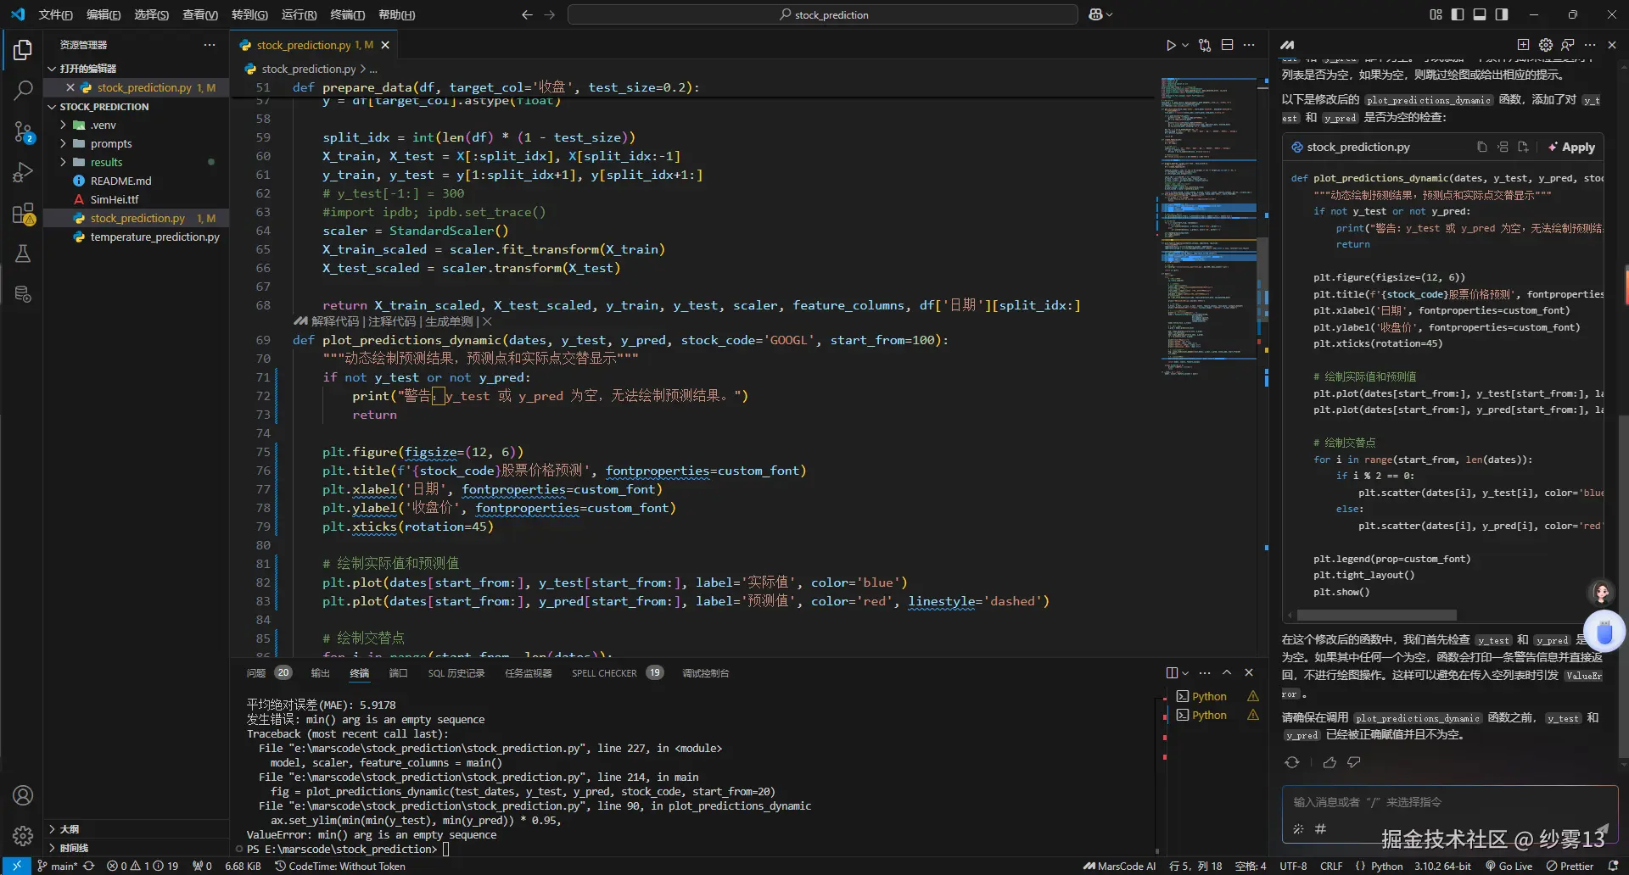
Task: Expand the .venv folder
Action: tap(103, 125)
